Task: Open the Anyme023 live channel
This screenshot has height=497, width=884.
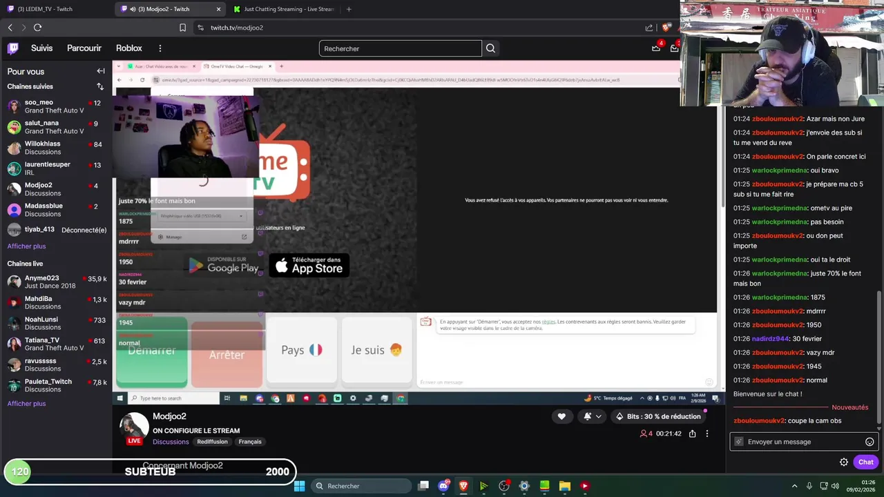Action: (x=56, y=282)
